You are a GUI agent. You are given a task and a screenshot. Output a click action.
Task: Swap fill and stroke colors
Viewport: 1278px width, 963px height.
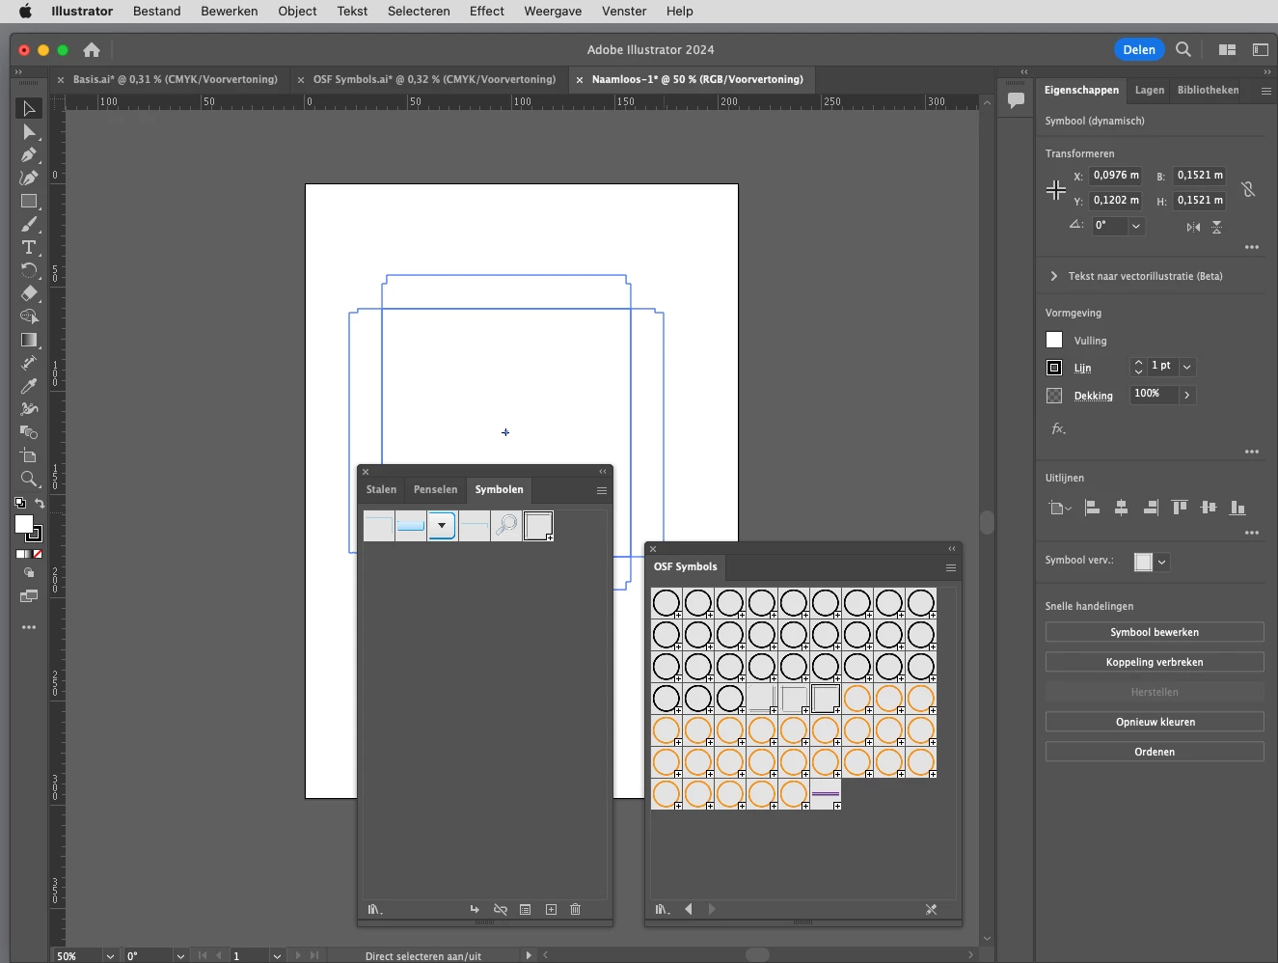[x=40, y=503]
